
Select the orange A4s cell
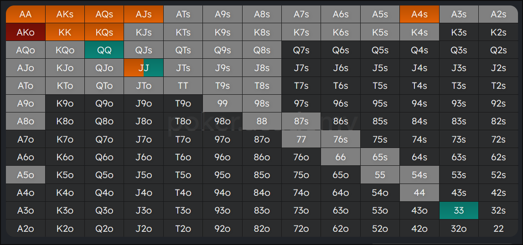pos(419,15)
